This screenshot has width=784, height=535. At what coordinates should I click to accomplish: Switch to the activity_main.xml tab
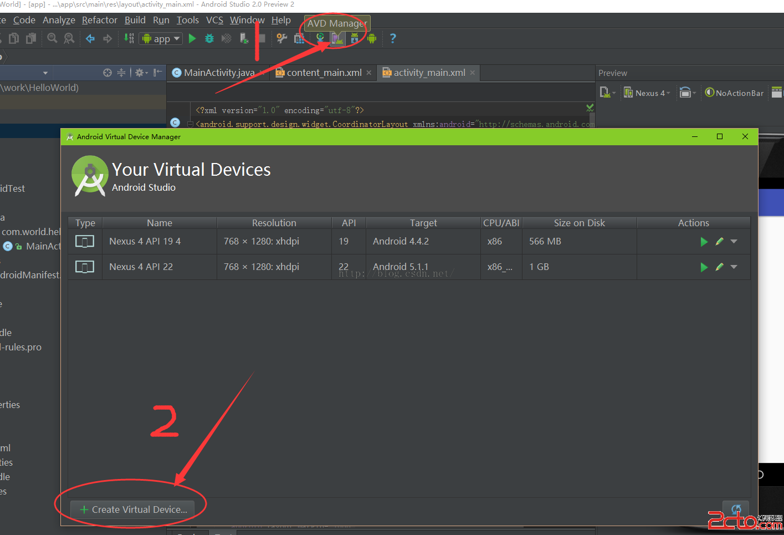(x=429, y=73)
